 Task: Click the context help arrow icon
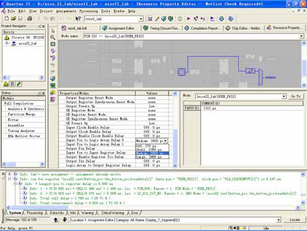click(78, 19)
